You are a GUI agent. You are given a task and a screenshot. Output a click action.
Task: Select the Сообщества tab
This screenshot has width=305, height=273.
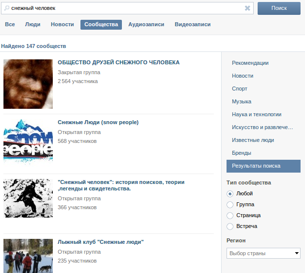coord(101,25)
